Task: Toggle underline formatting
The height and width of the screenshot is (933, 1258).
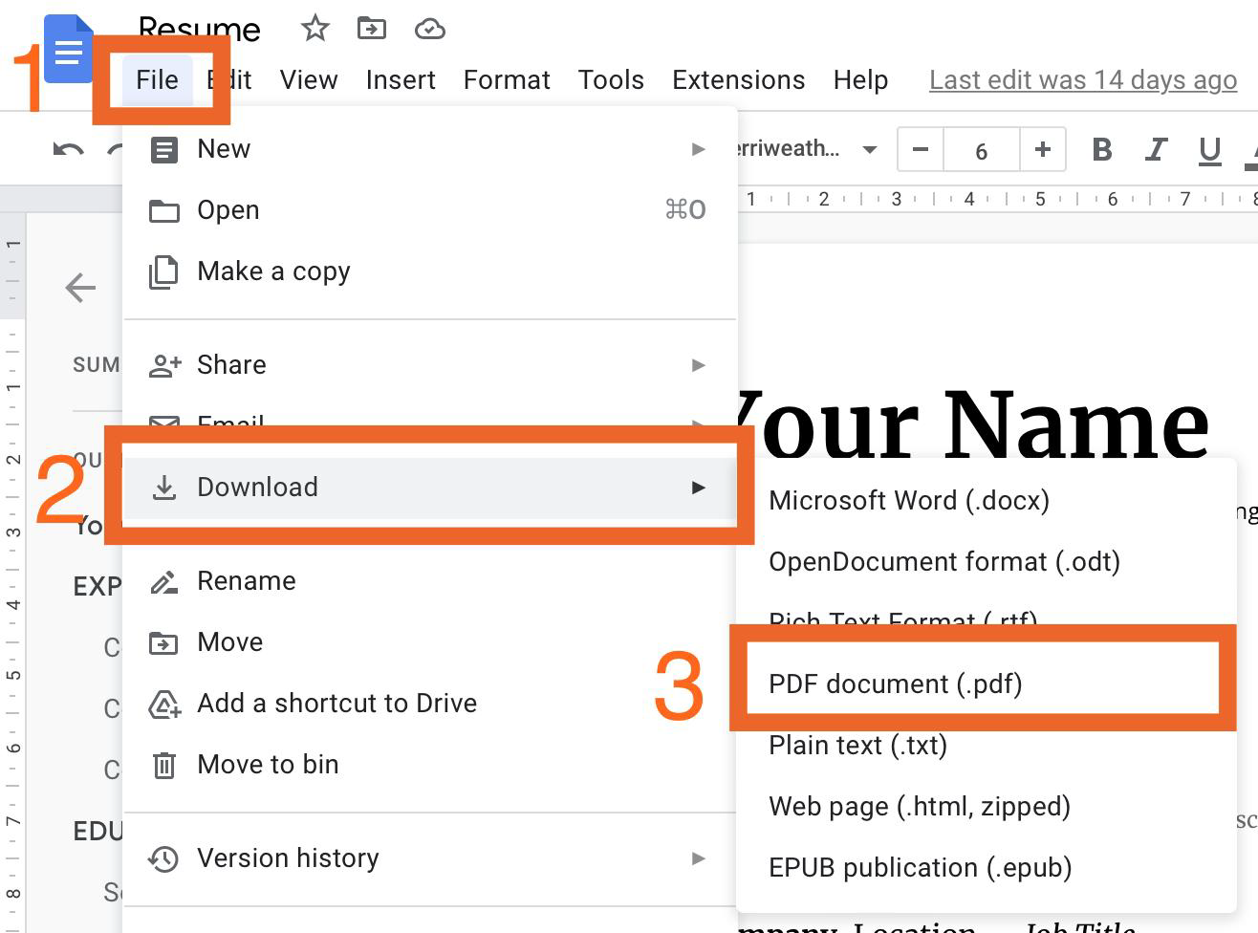Action: click(1209, 150)
